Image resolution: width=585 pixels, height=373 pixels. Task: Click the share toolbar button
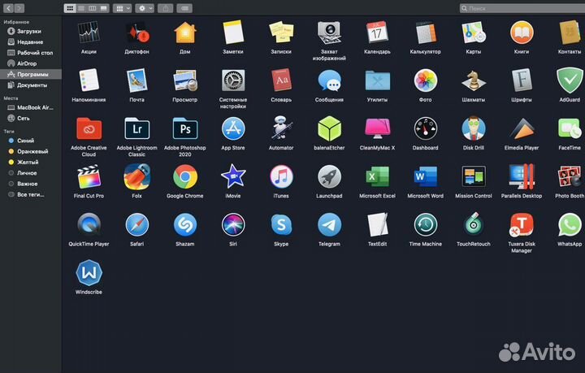165,7
